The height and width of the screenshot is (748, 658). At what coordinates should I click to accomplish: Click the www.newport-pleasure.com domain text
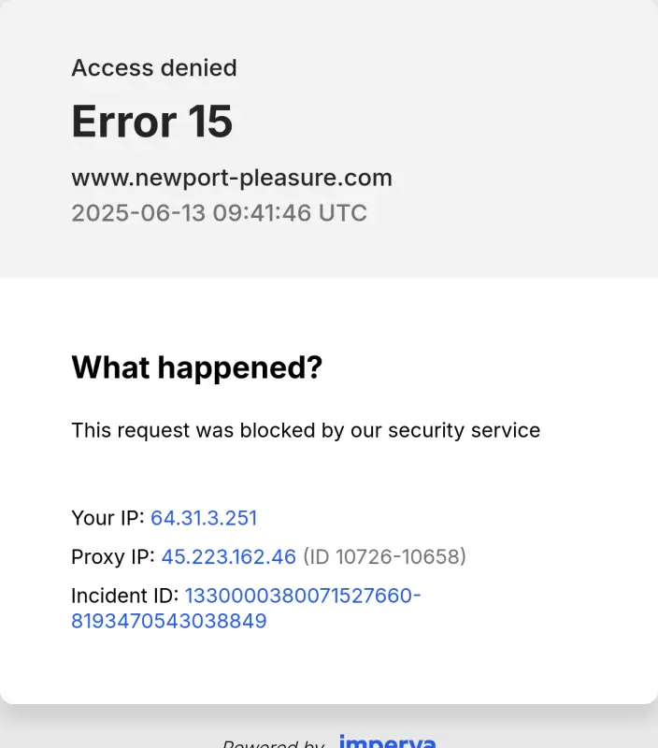(x=232, y=179)
